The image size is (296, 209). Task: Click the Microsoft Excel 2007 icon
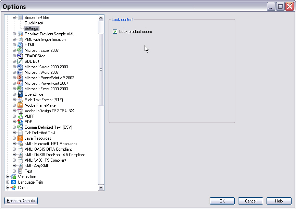tap(20, 50)
